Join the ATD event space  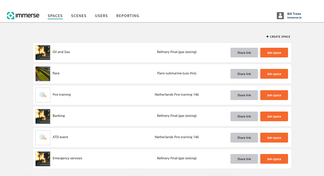(274, 138)
